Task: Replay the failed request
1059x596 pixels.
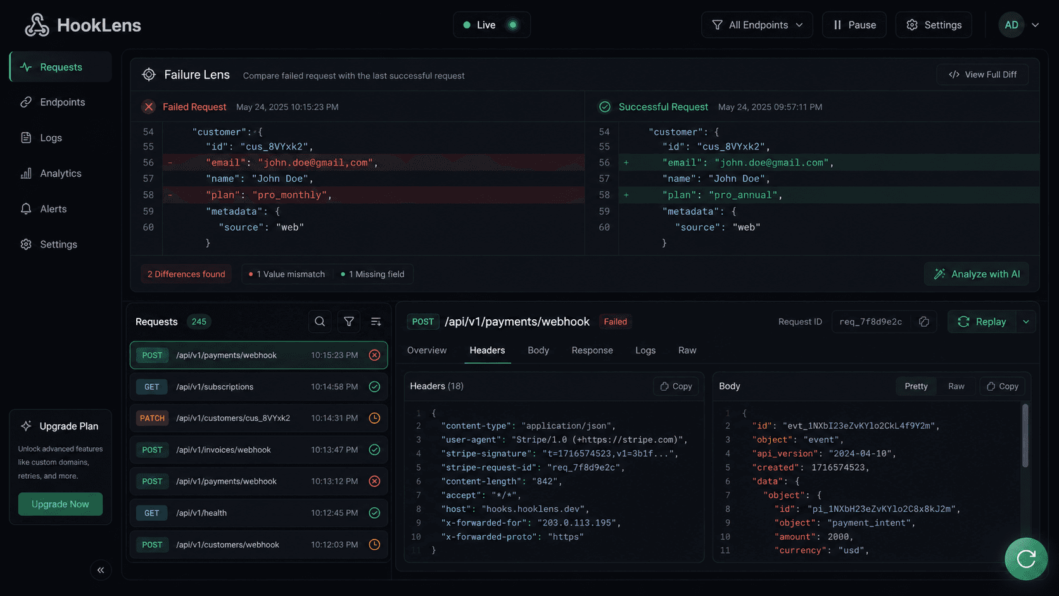Action: pos(982,322)
